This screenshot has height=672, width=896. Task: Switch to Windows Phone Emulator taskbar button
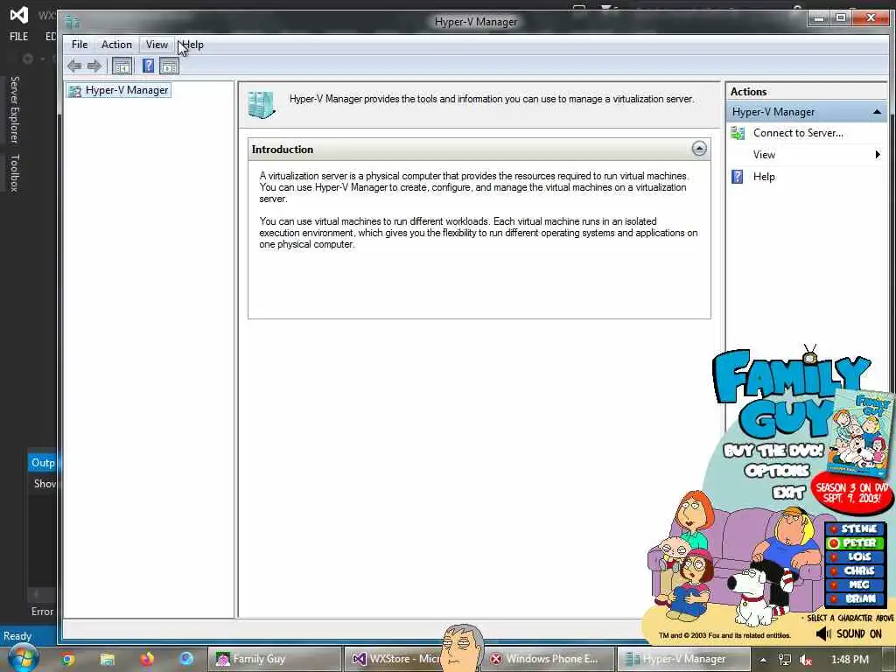(x=548, y=660)
